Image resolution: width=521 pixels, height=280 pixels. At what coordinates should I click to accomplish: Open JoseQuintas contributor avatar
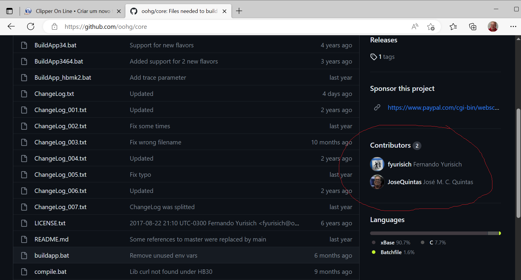click(x=377, y=182)
